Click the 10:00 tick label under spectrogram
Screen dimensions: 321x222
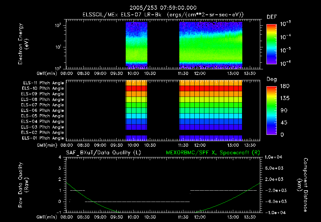133,73
